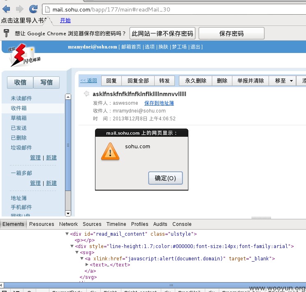Image resolution: width=306 pixels, height=292 pixels.
Task: Click the 回复 button
Action: [x=111, y=80]
